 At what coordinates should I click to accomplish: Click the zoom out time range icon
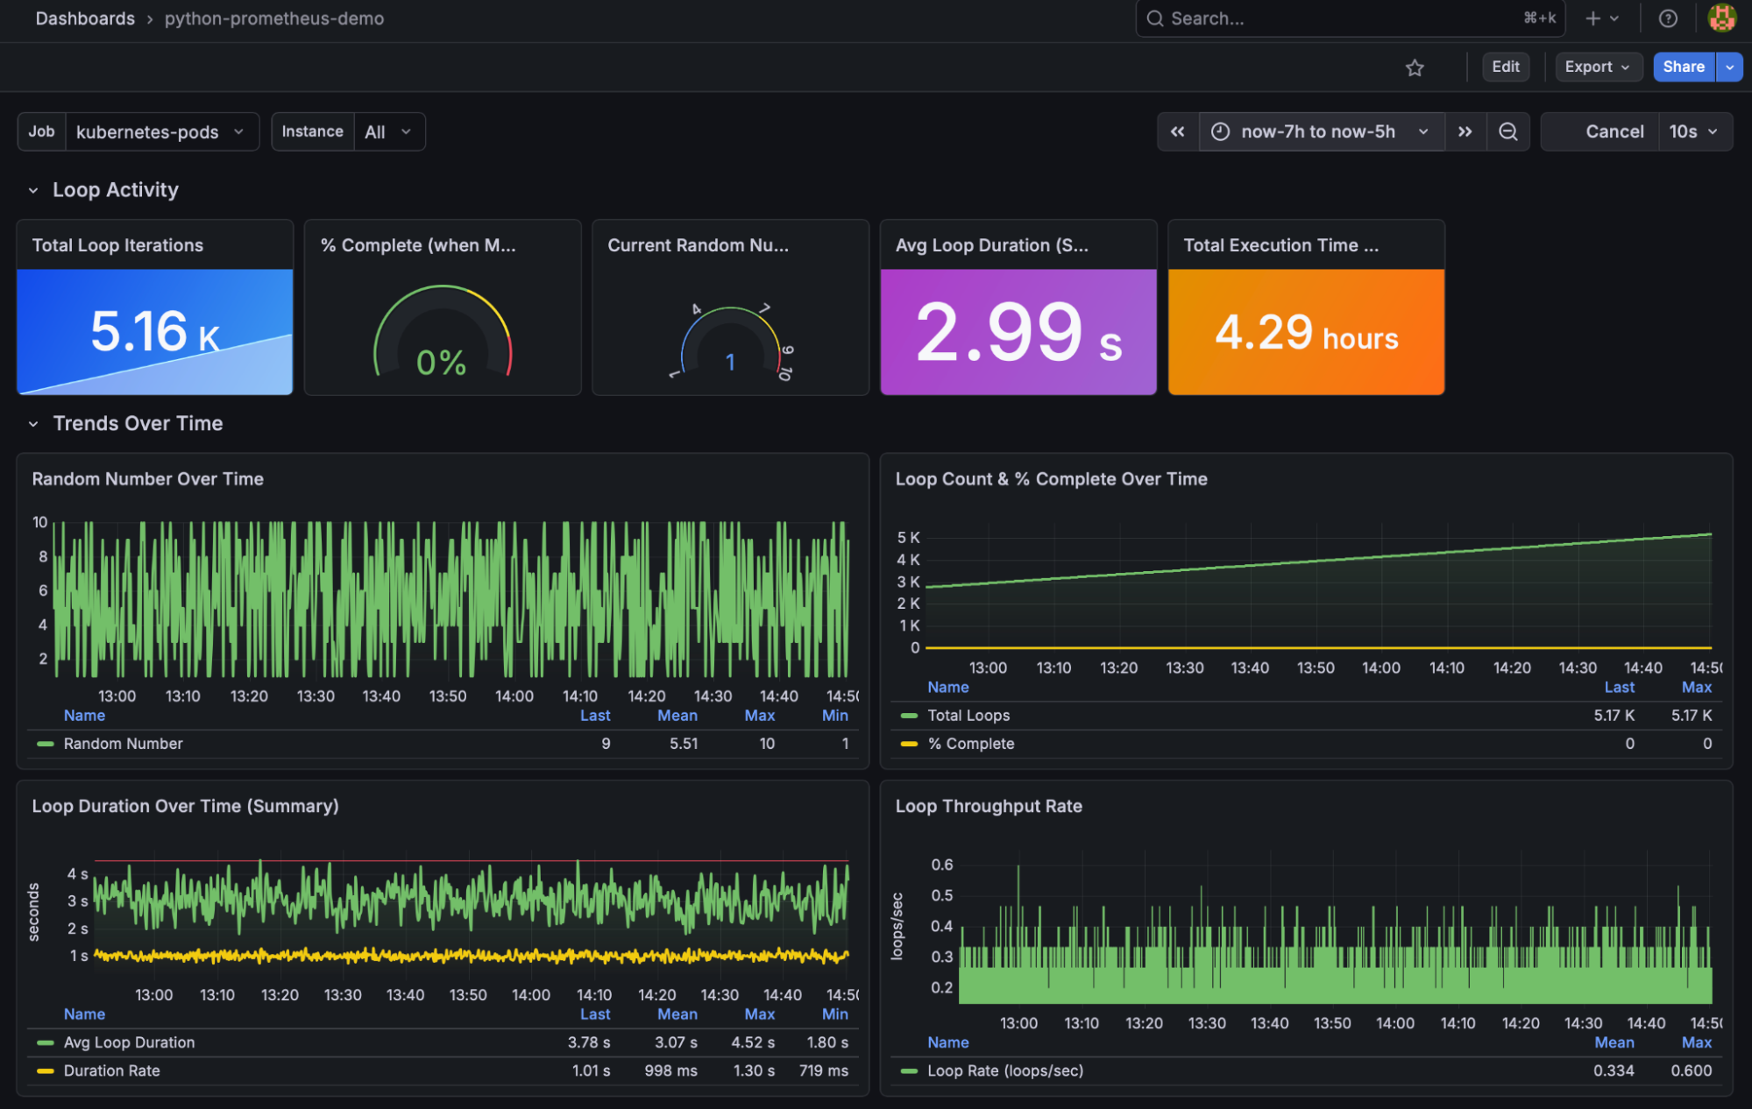1507,131
